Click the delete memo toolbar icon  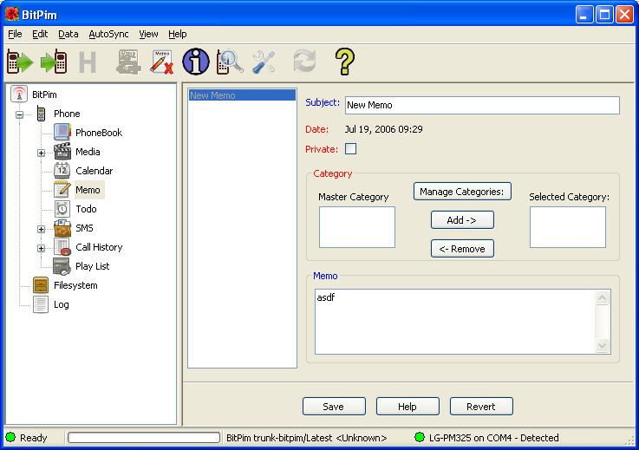pos(162,62)
